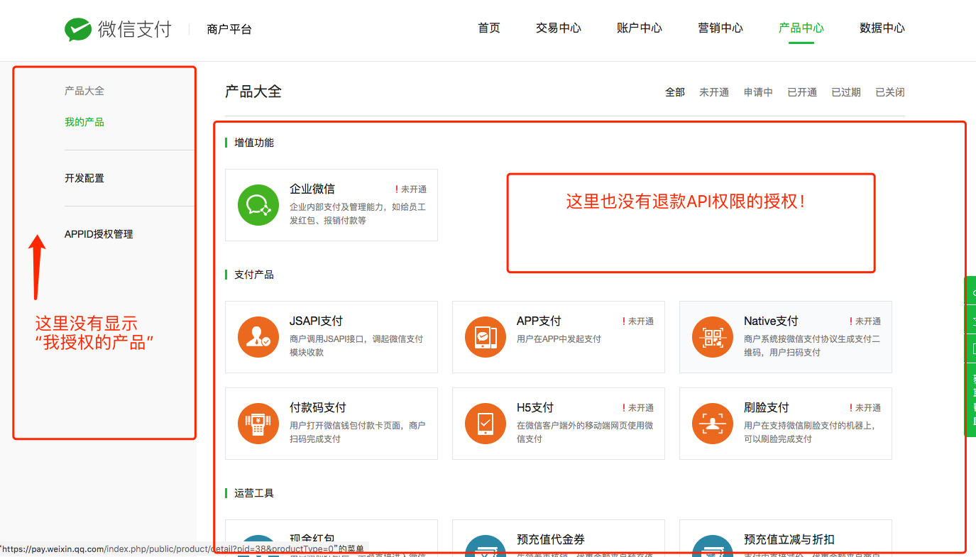Click the WeChat Pay logo icon
Image resolution: width=976 pixels, height=557 pixels.
click(x=78, y=29)
